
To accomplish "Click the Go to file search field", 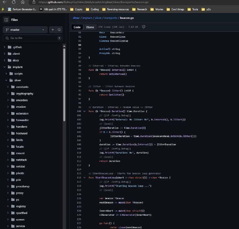I will click(32, 38).
